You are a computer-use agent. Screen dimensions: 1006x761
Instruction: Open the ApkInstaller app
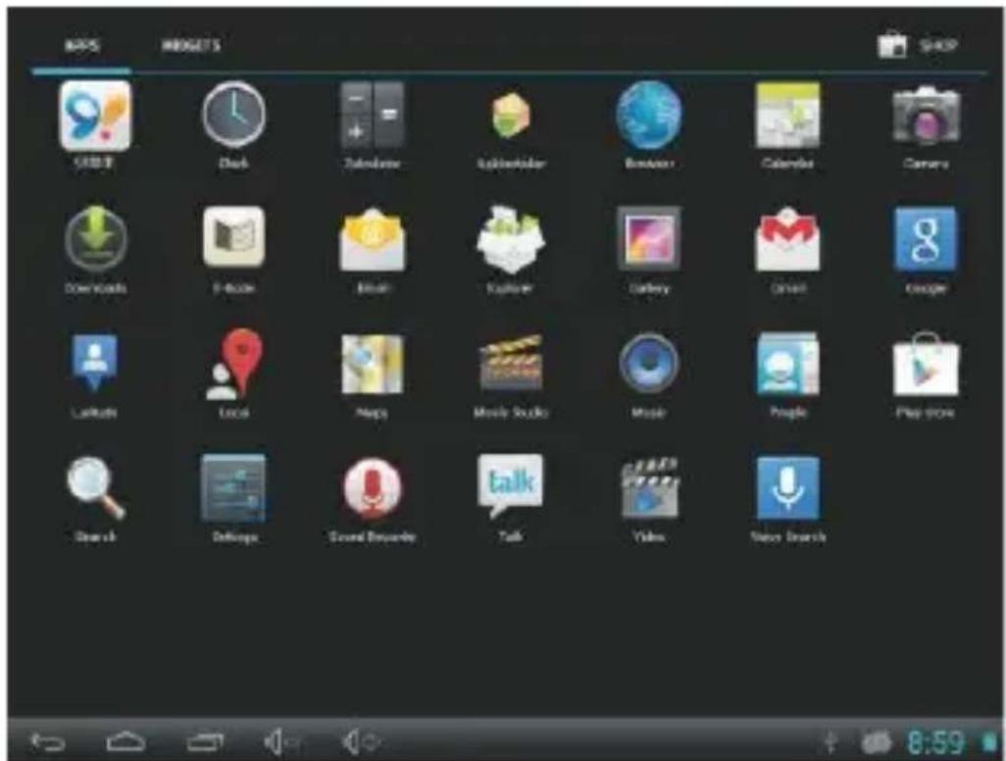[x=511, y=116]
